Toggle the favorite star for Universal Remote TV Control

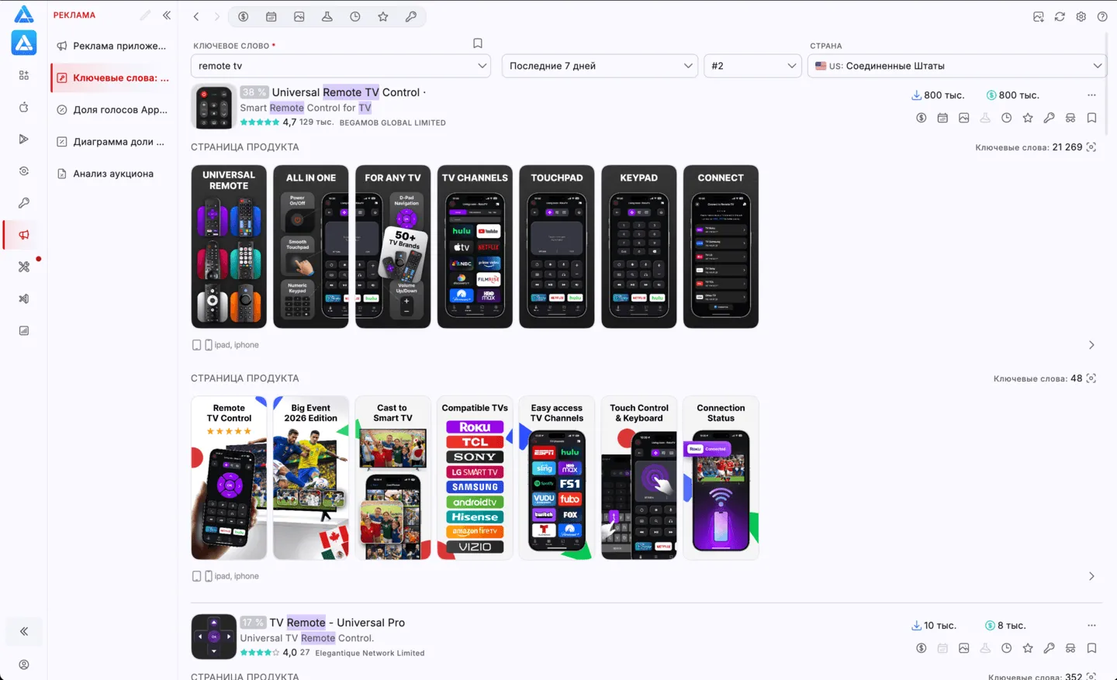[1028, 118]
